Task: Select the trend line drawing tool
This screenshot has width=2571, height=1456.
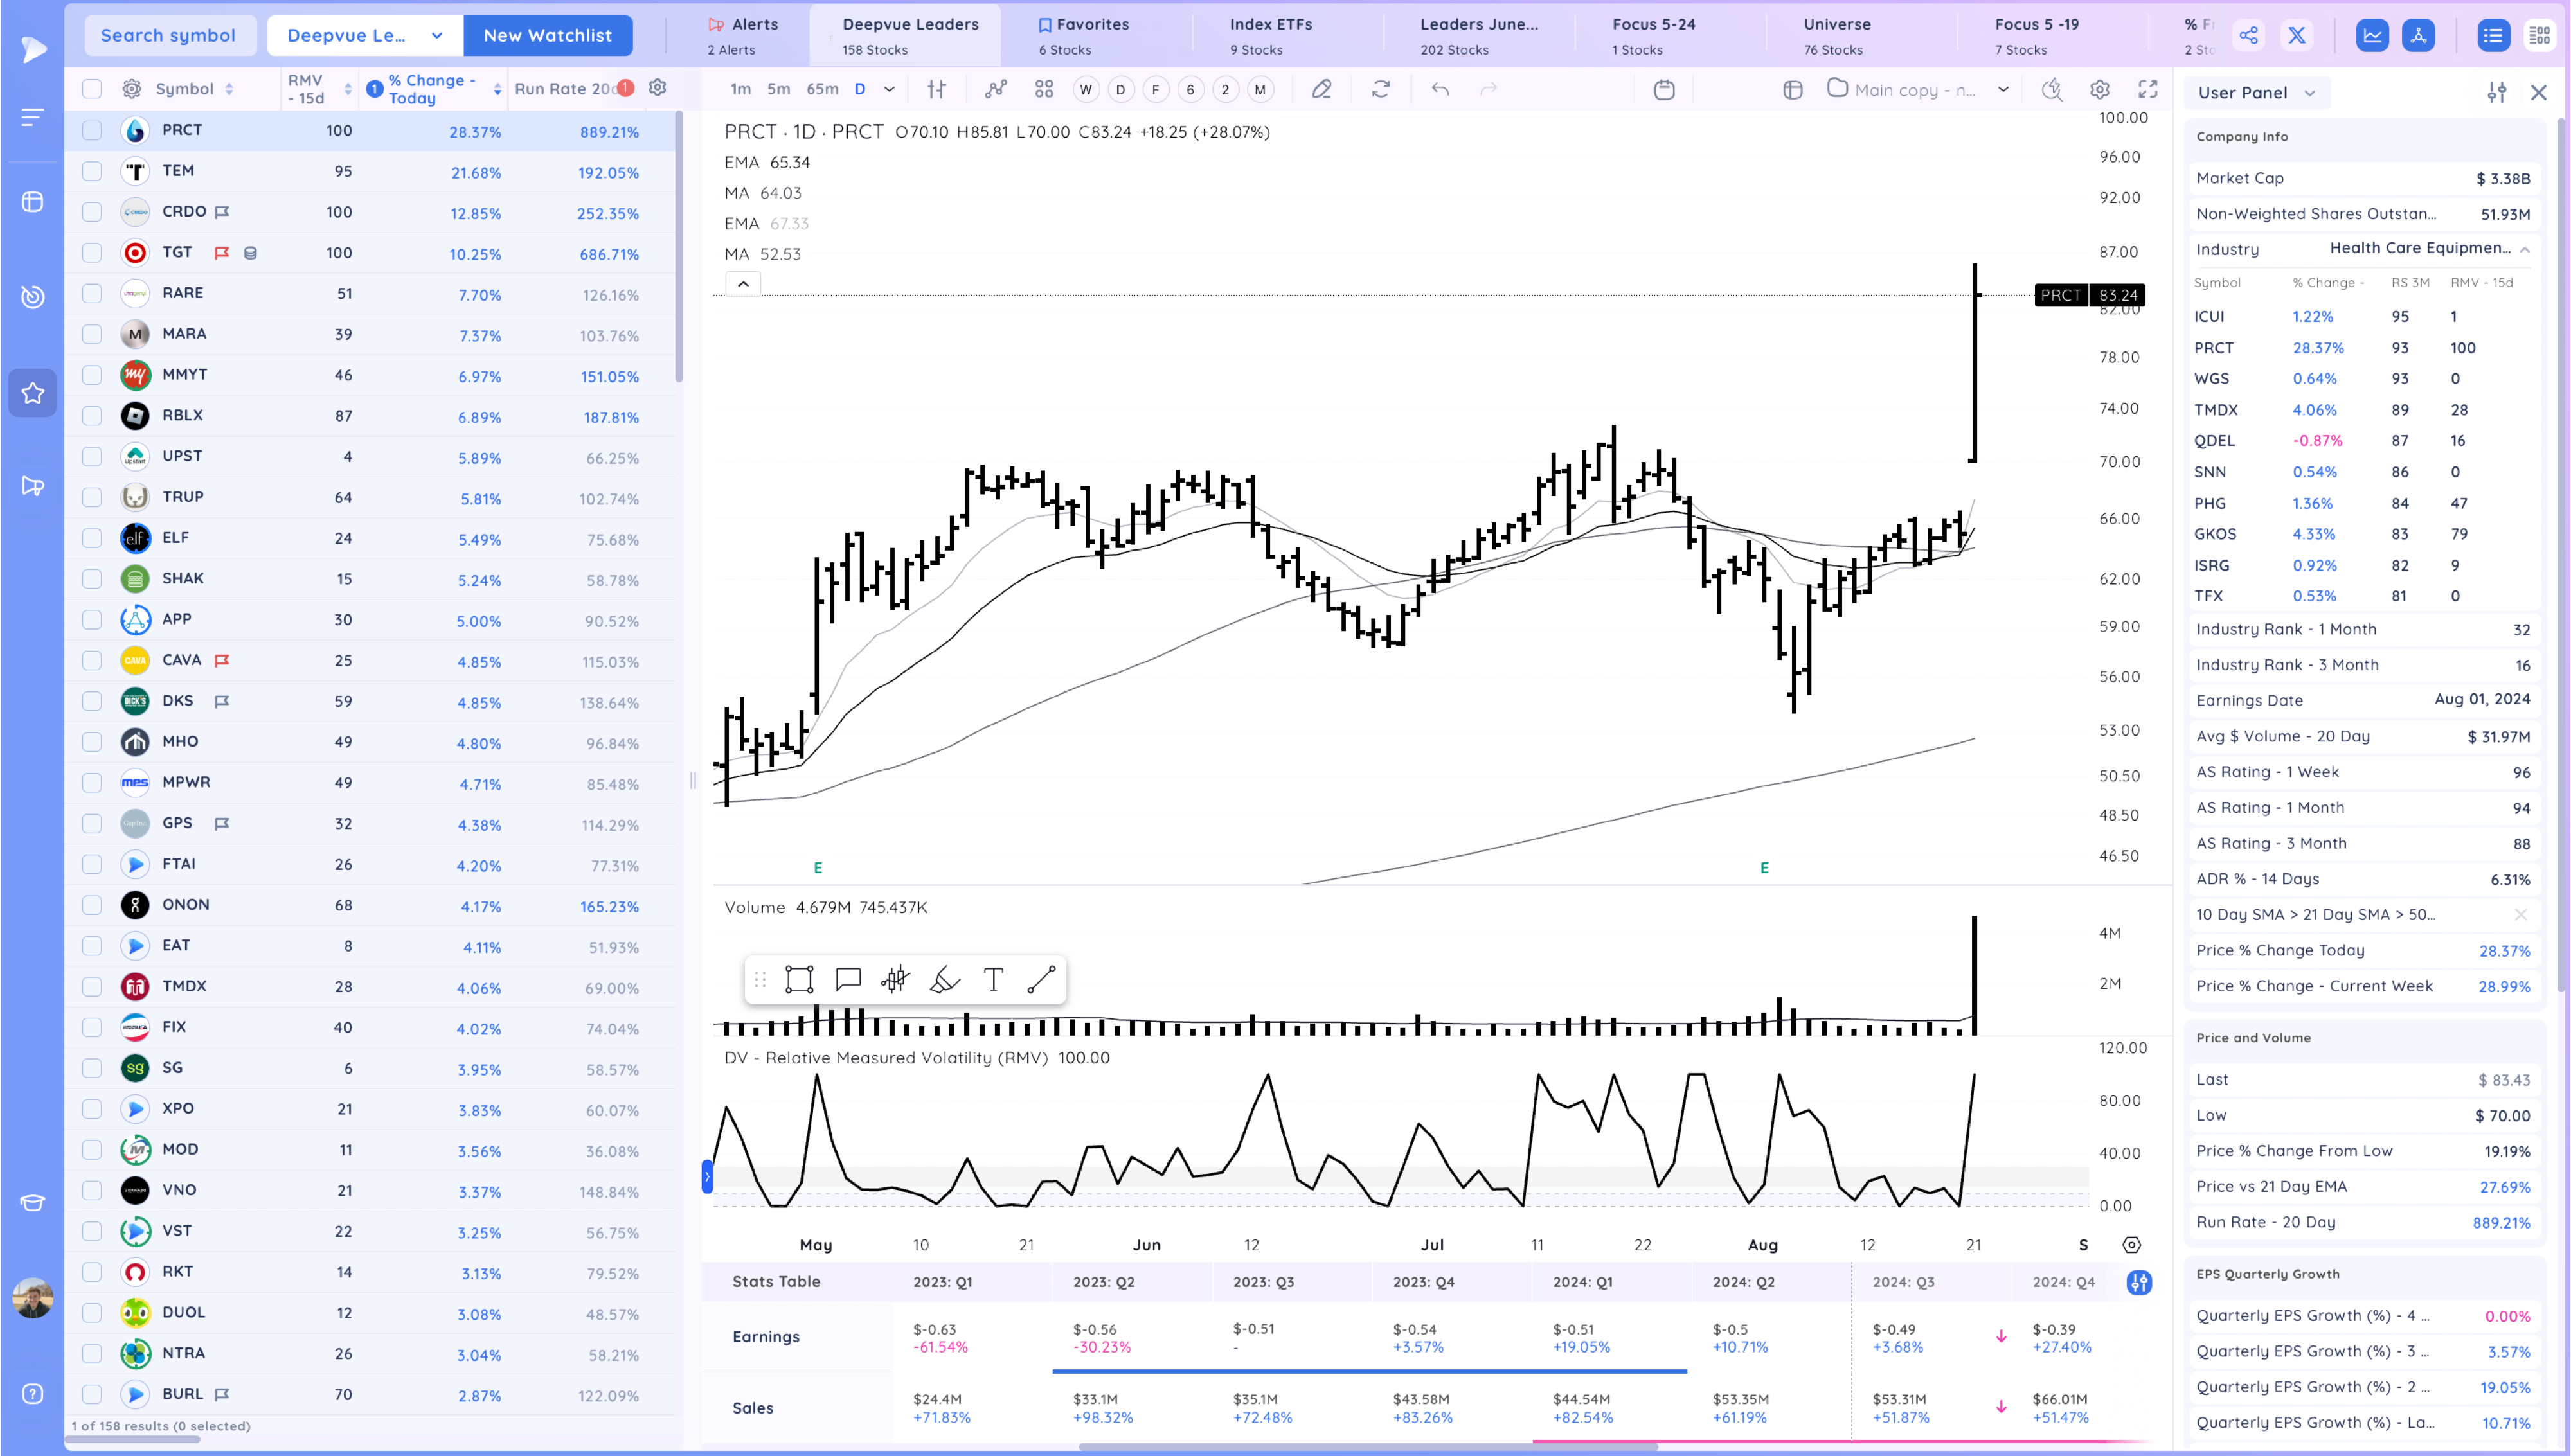Action: click(1041, 979)
